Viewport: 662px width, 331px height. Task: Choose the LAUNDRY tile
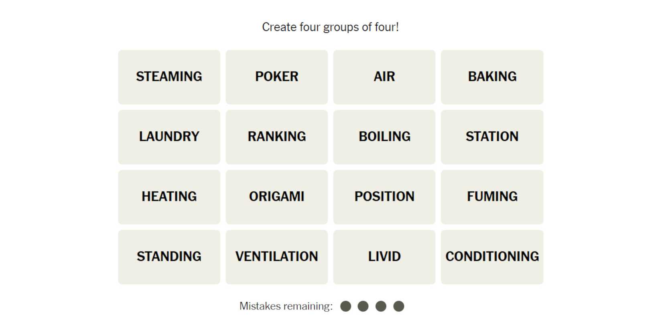pos(169,137)
